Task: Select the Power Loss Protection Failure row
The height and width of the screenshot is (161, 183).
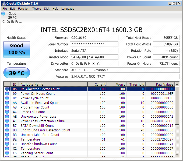Action: point(54,121)
